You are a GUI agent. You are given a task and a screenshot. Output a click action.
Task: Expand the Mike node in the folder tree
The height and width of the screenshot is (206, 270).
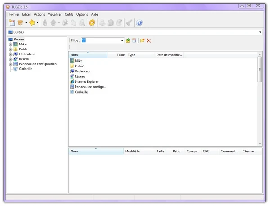tap(10, 45)
